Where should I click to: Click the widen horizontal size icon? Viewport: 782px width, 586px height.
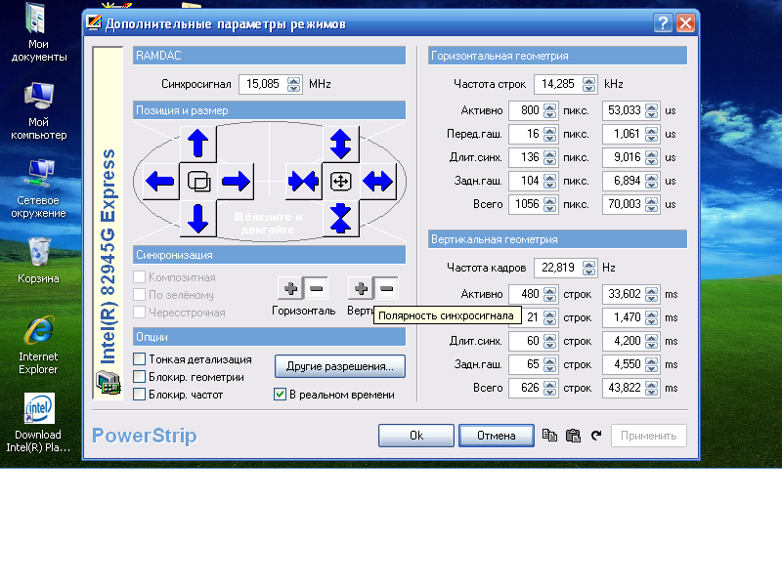tap(377, 181)
